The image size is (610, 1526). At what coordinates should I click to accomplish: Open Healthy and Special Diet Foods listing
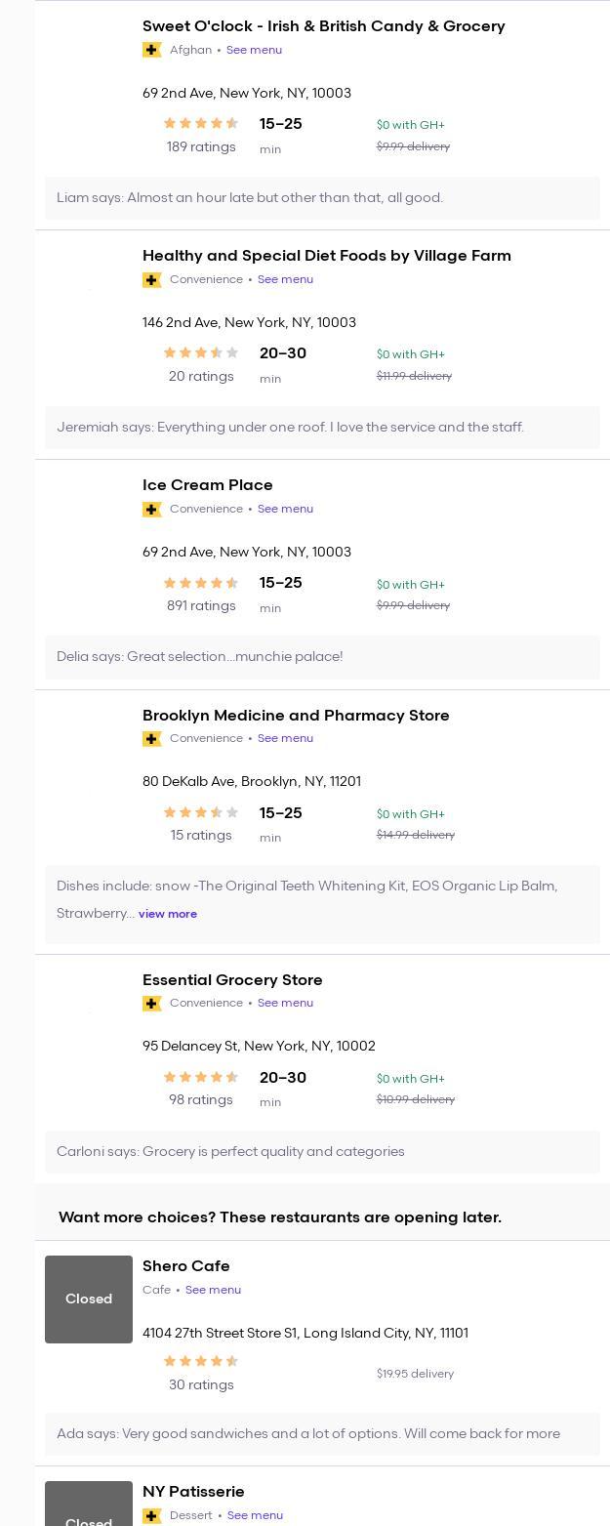click(x=326, y=256)
